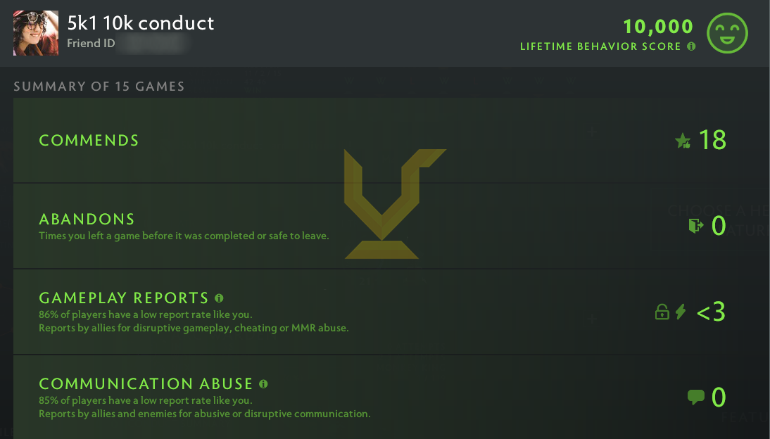Select the player name '5k1 10k conduct'
This screenshot has width=770, height=439.
coord(141,23)
